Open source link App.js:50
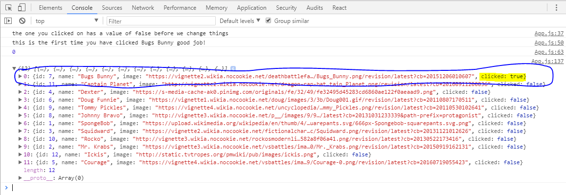 (549, 43)
